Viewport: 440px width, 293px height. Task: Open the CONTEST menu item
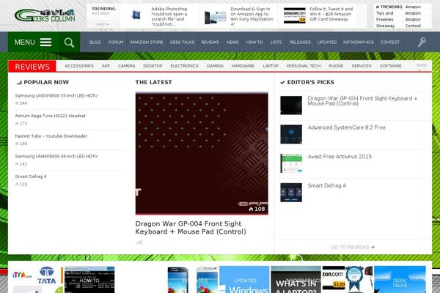pyautogui.click(x=390, y=42)
